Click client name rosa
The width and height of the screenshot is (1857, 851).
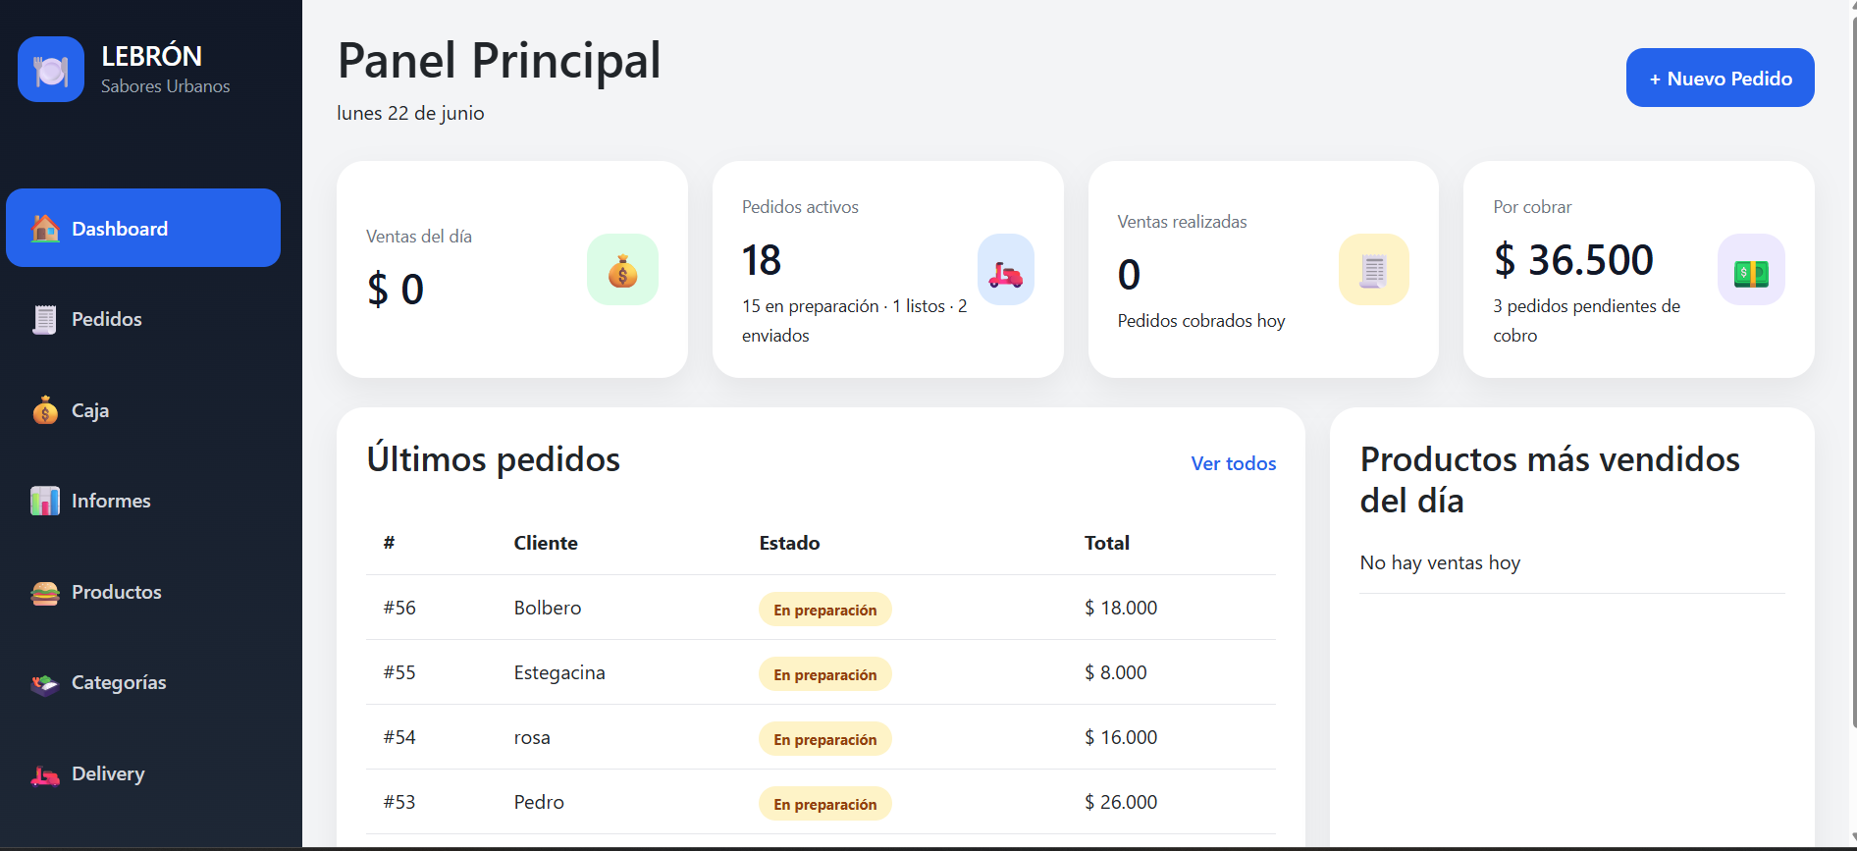click(x=532, y=737)
